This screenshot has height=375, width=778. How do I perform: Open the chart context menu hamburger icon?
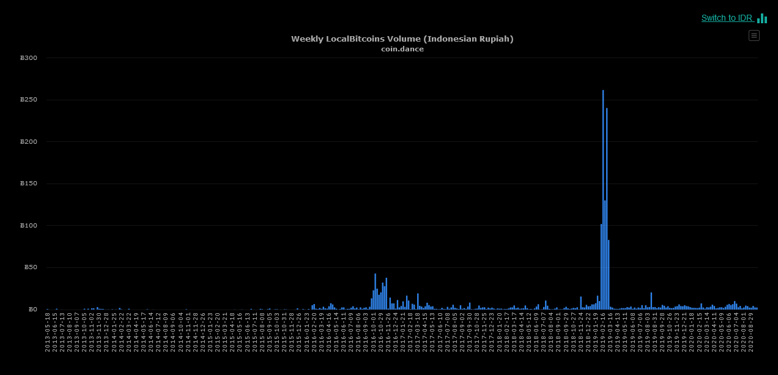tap(754, 35)
